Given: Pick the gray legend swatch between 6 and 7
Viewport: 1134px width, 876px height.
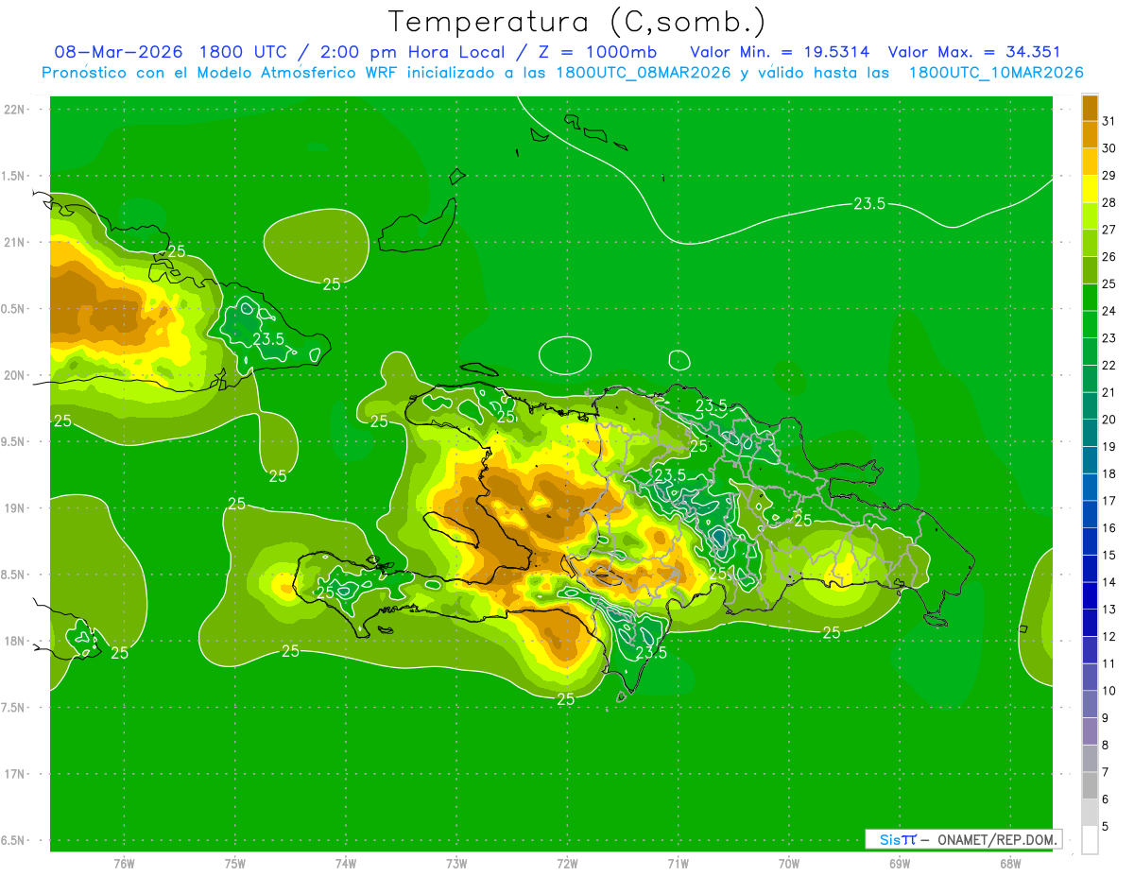Looking at the screenshot, I should (x=1090, y=785).
